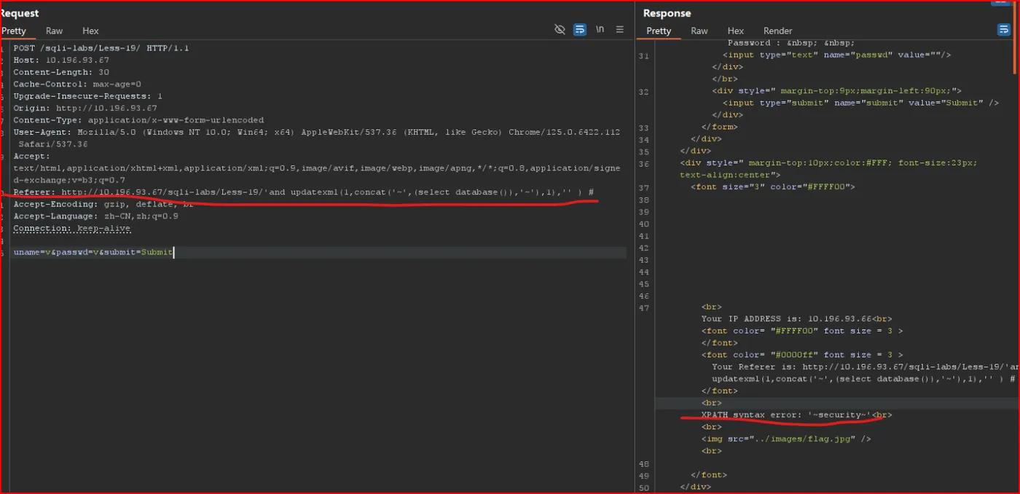Viewport: 1020px width, 494px height.
Task: Select the Response Raw tab
Action: point(699,31)
